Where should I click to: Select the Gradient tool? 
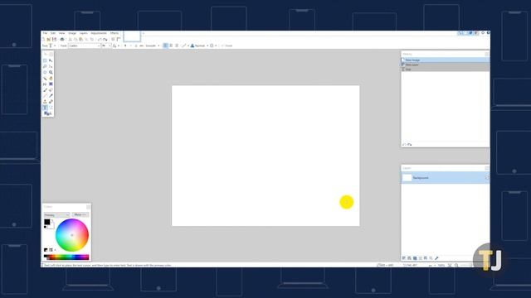(51, 84)
